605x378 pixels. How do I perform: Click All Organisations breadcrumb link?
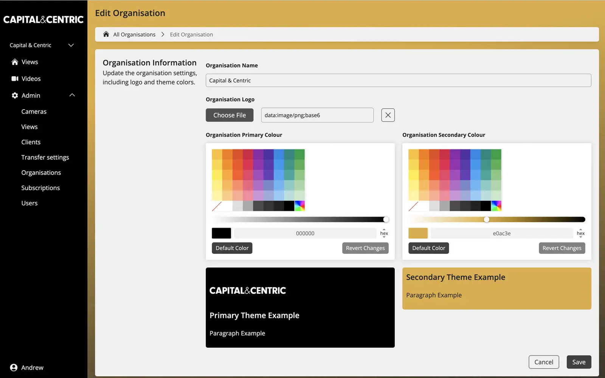pyautogui.click(x=134, y=34)
